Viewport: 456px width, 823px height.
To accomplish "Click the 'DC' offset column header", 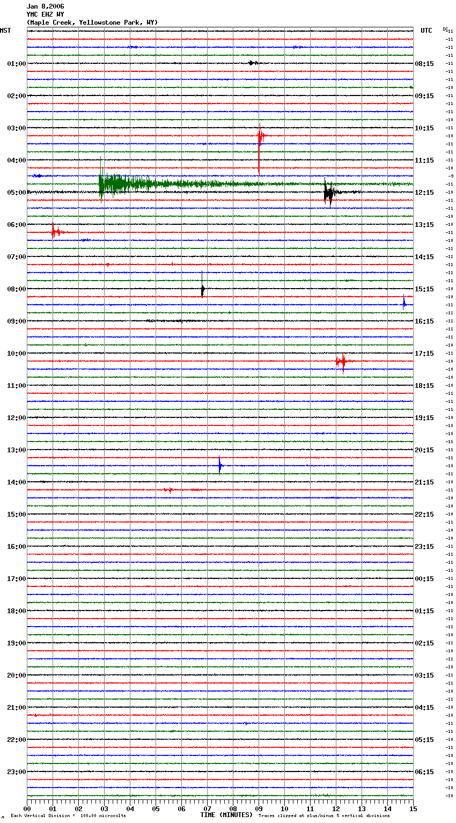I will [x=445, y=29].
